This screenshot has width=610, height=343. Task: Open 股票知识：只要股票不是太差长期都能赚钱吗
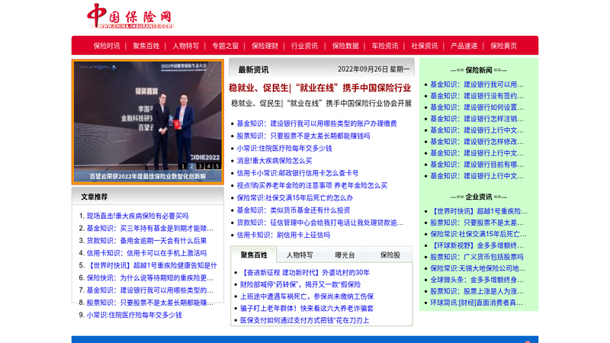303,136
